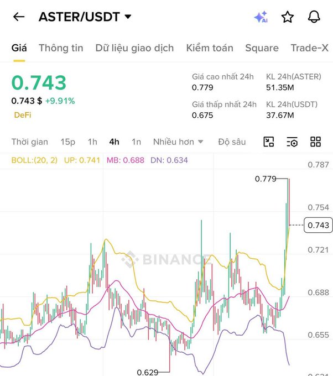Open the grid layout icon
333x376 pixels.
tap(315, 142)
